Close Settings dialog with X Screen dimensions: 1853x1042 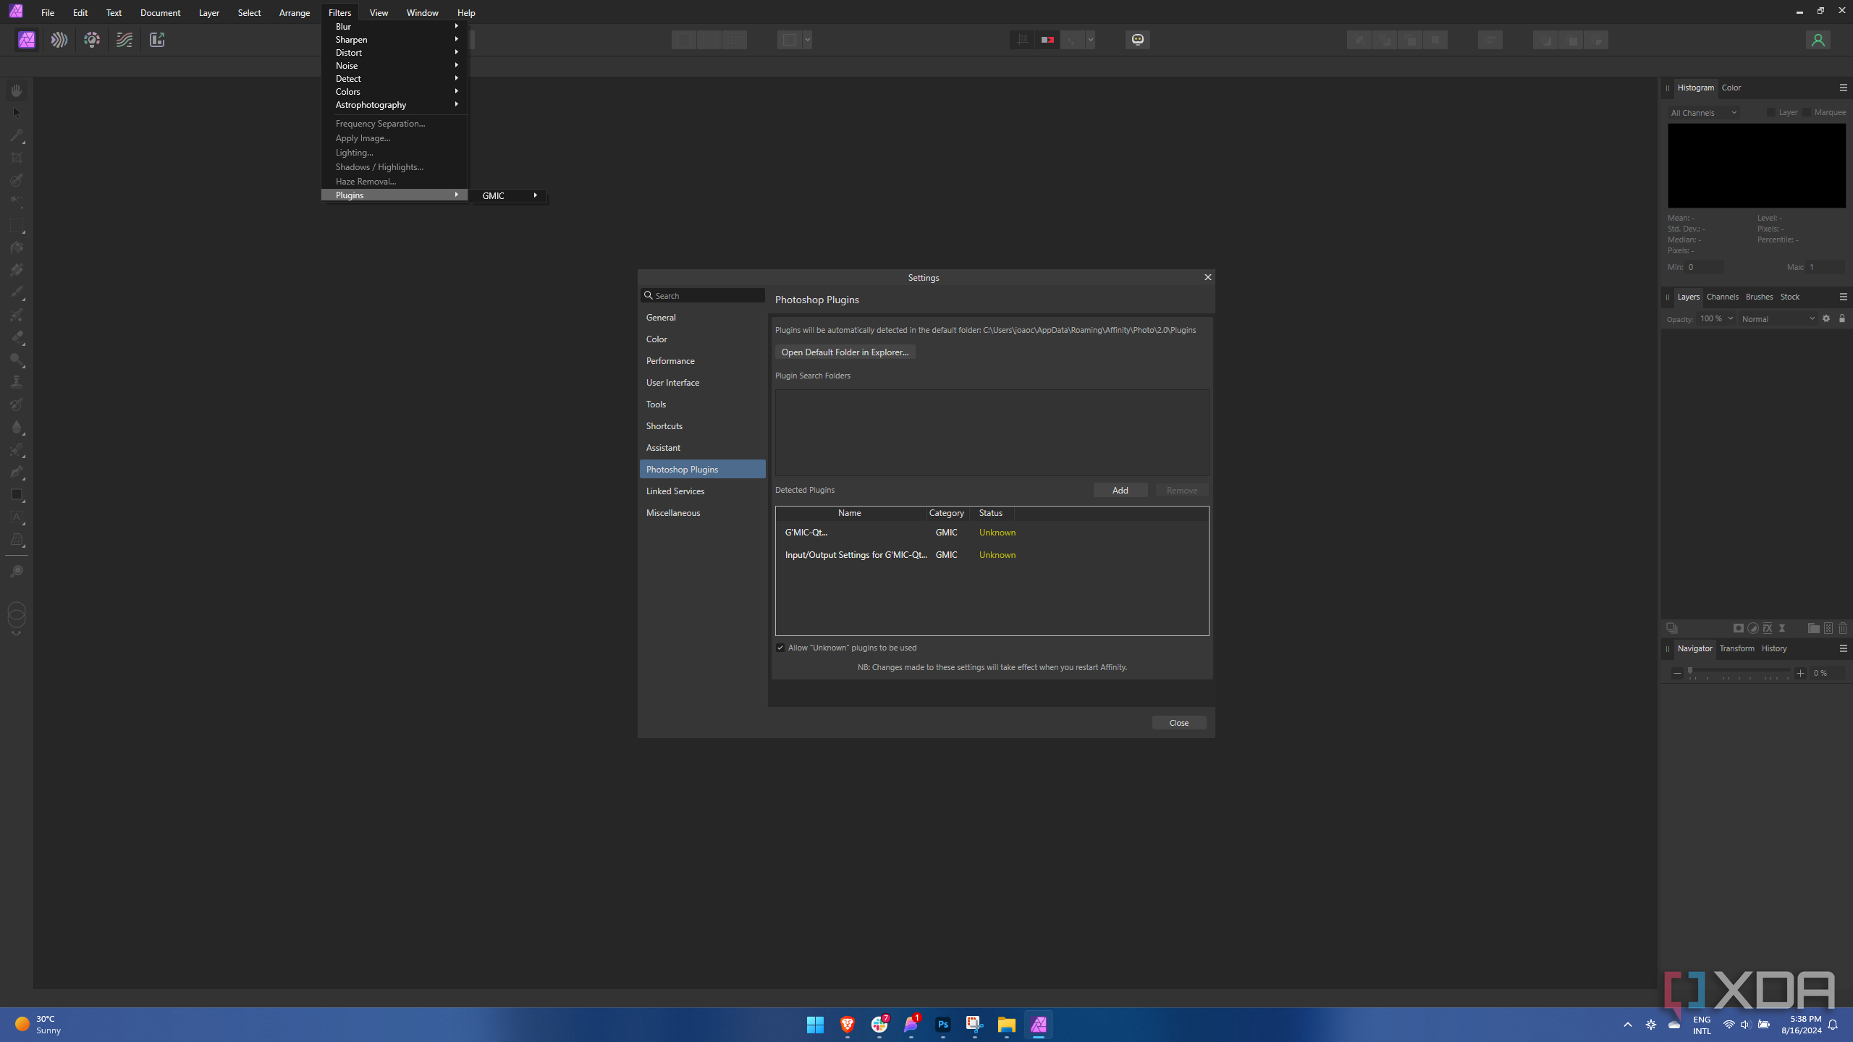pos(1207,277)
